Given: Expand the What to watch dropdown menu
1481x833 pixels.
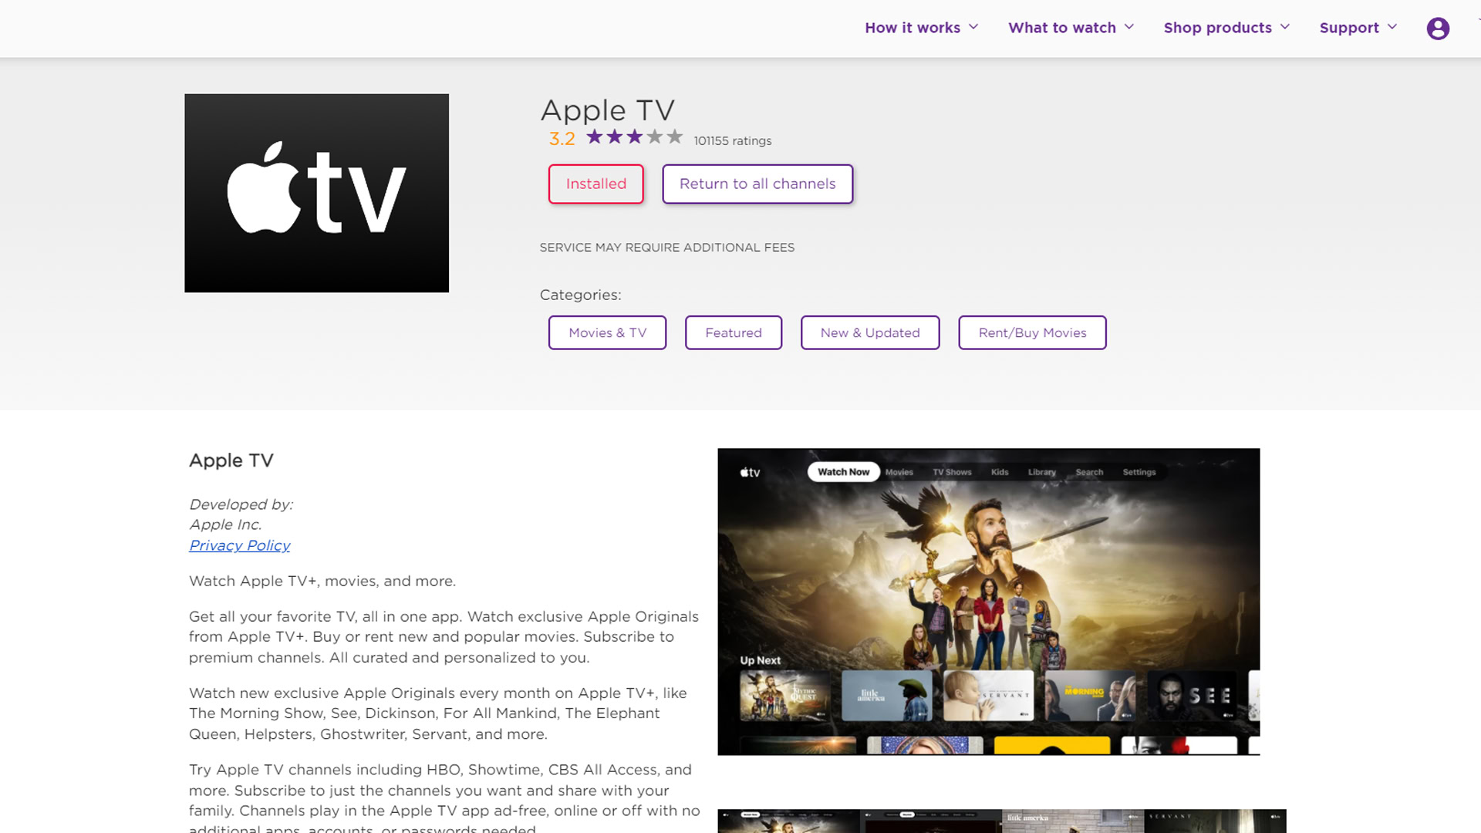Looking at the screenshot, I should click(1071, 28).
